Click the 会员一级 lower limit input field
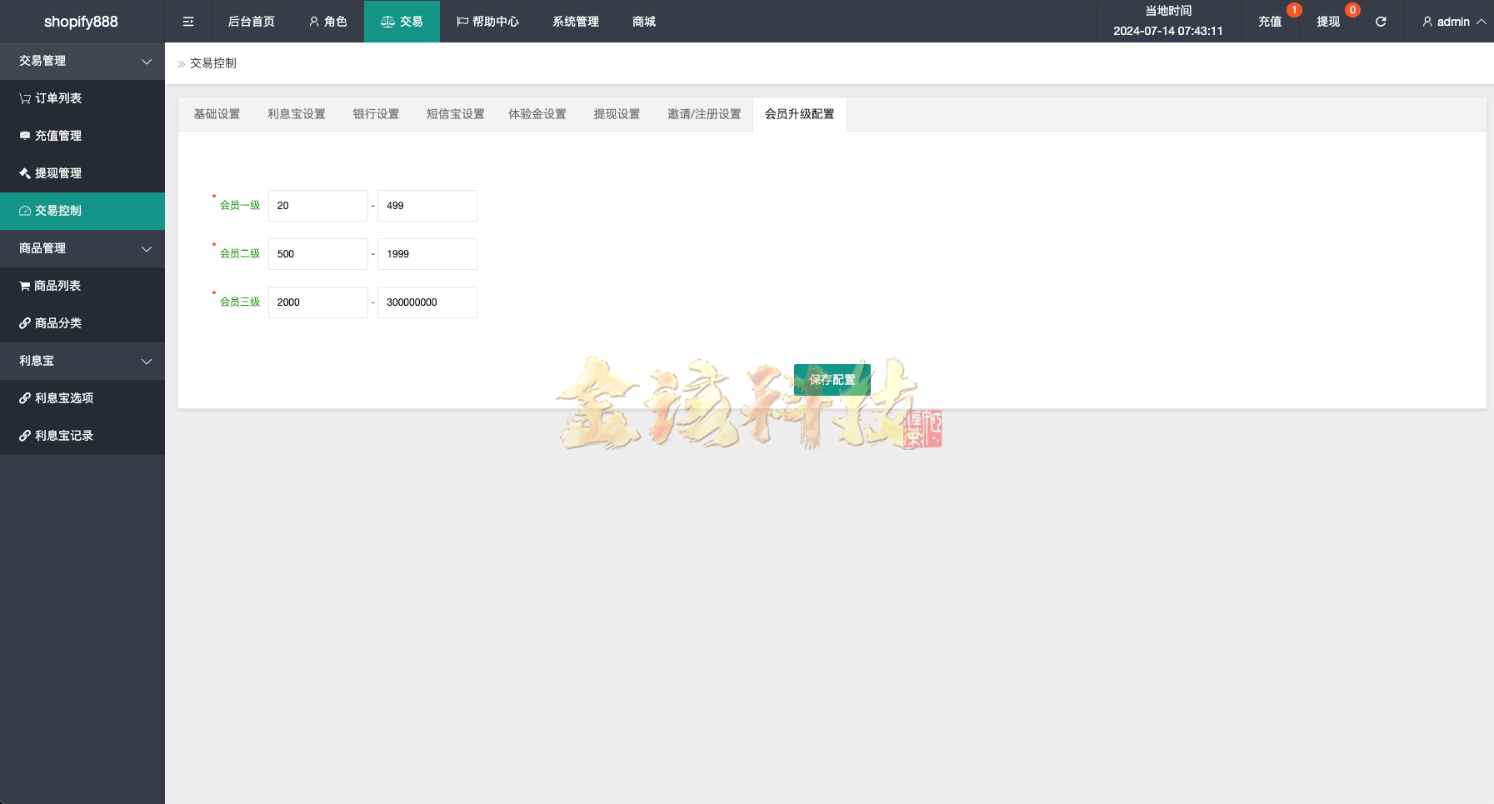This screenshot has width=1494, height=804. point(317,205)
